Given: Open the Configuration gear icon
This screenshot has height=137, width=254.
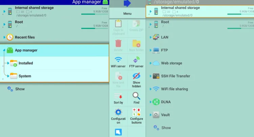Looking at the screenshot, I should tap(118, 112).
